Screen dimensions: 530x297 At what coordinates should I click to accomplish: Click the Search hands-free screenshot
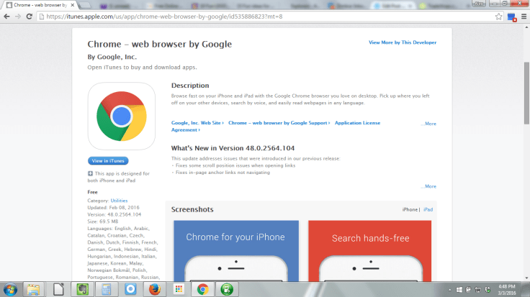(370, 251)
